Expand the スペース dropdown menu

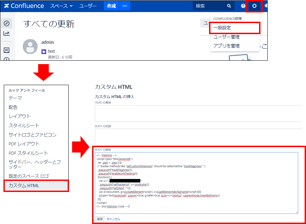(x=61, y=6)
